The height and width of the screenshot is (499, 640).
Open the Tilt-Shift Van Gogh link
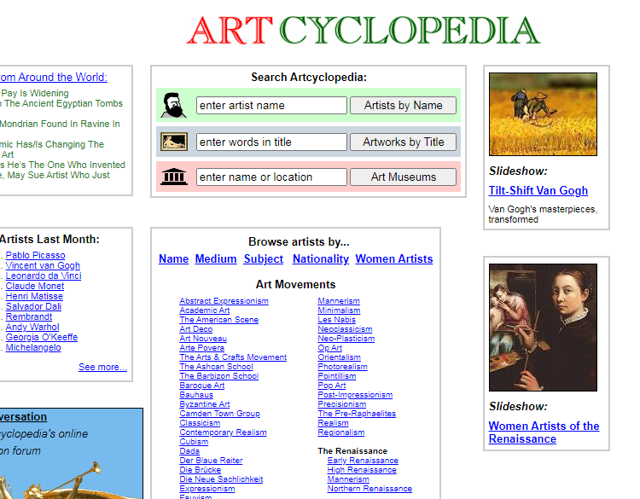coord(538,190)
